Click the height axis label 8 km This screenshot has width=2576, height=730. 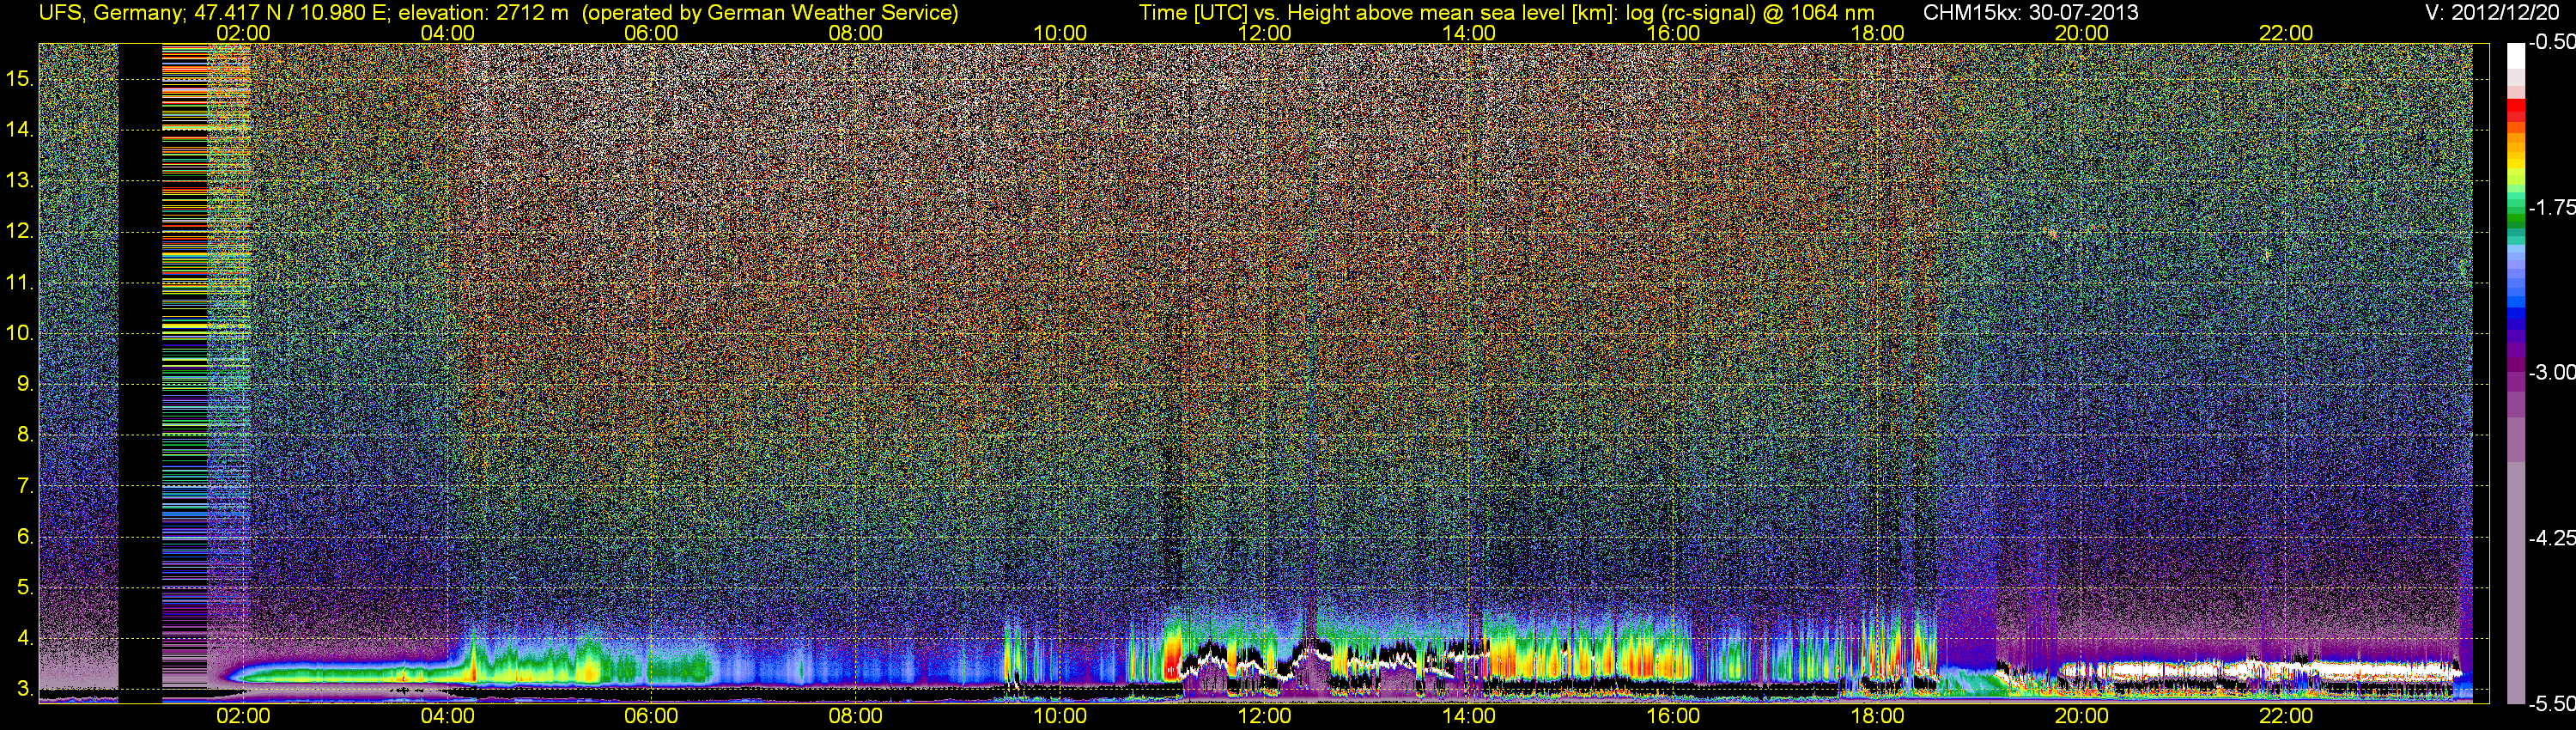pyautogui.click(x=25, y=435)
